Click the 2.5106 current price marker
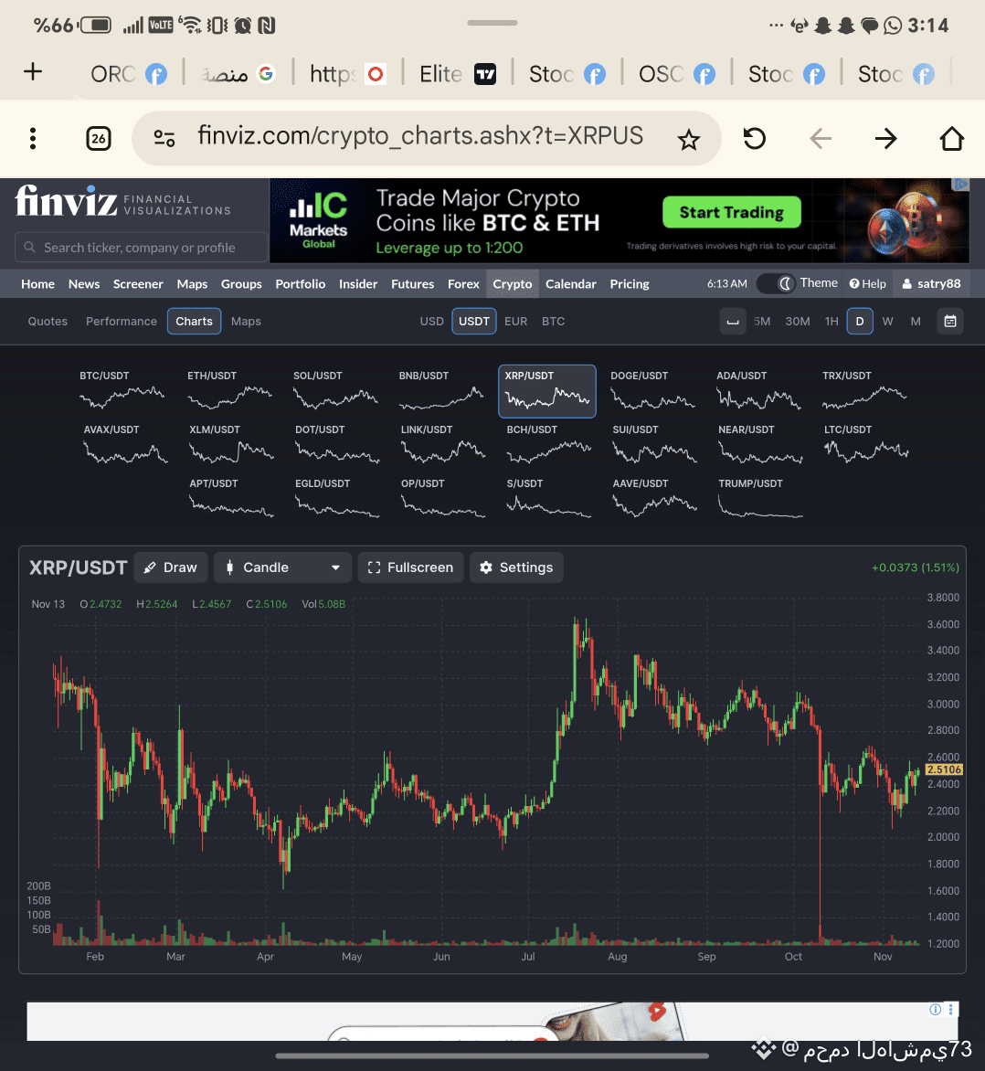Viewport: 985px width, 1071px height. click(x=944, y=769)
